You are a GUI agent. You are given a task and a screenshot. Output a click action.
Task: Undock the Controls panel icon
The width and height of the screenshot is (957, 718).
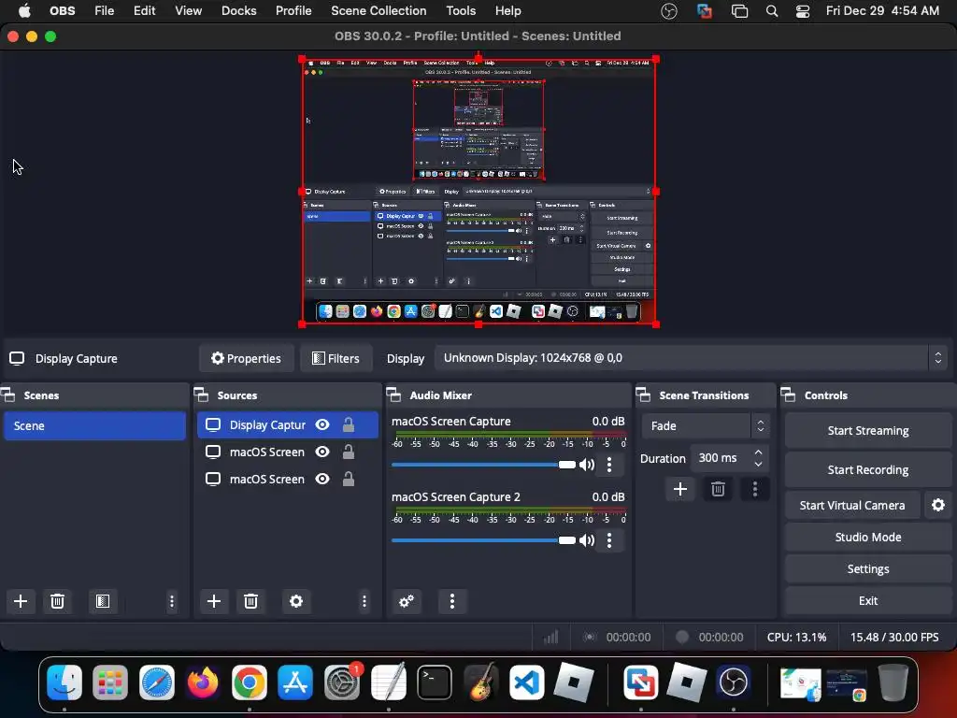(x=789, y=395)
